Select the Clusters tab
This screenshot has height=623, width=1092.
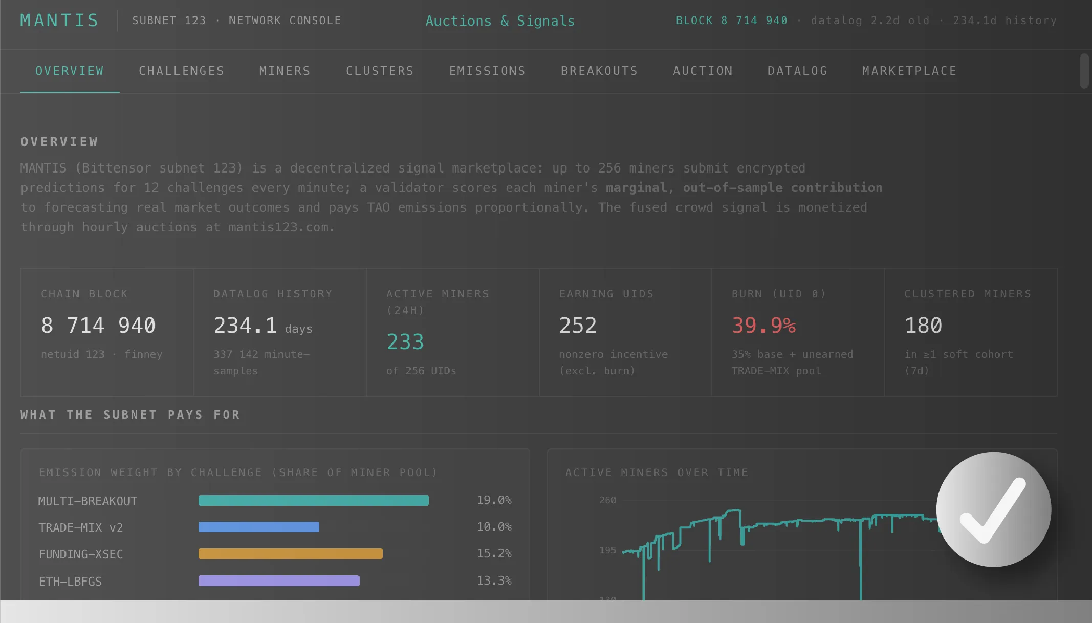(380, 71)
